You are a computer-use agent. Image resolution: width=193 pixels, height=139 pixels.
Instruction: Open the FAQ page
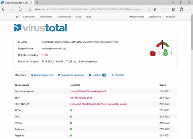point(78,17)
